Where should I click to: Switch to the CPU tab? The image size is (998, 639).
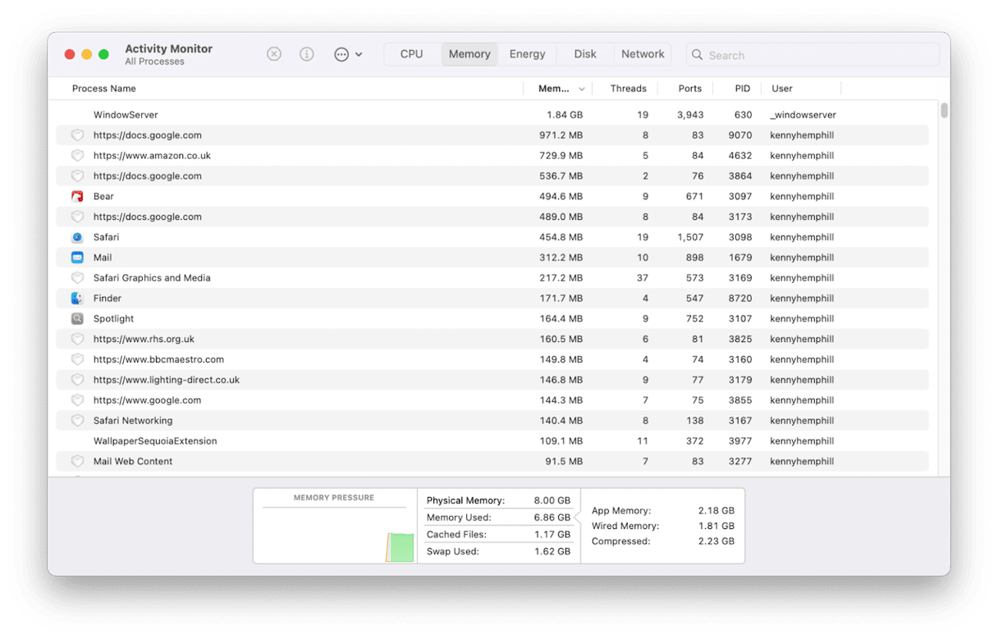(x=411, y=54)
